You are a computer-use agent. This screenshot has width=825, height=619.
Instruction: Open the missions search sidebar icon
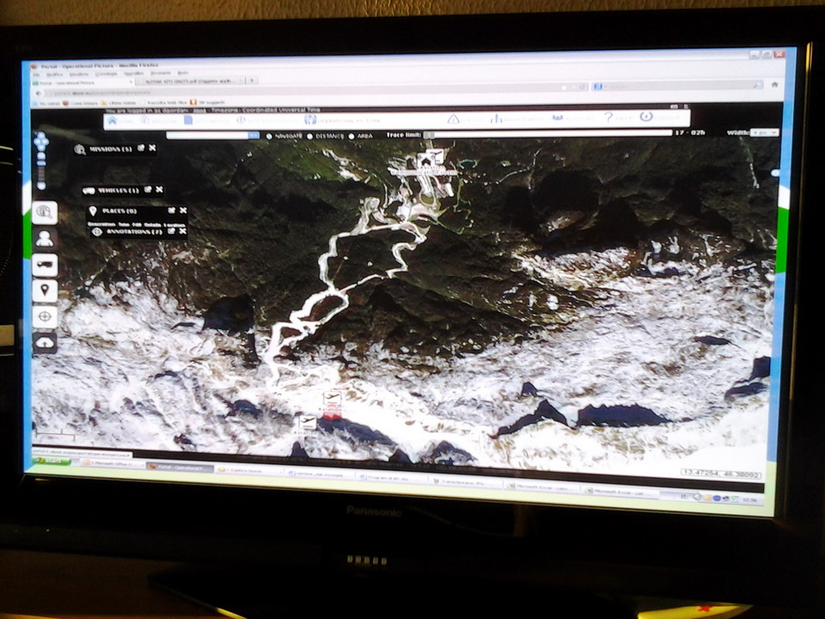point(45,211)
